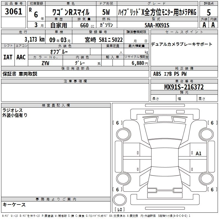219x219 pixels.
Task: Click the A1 scratch mark on car diagram
Action: (x=198, y=154)
